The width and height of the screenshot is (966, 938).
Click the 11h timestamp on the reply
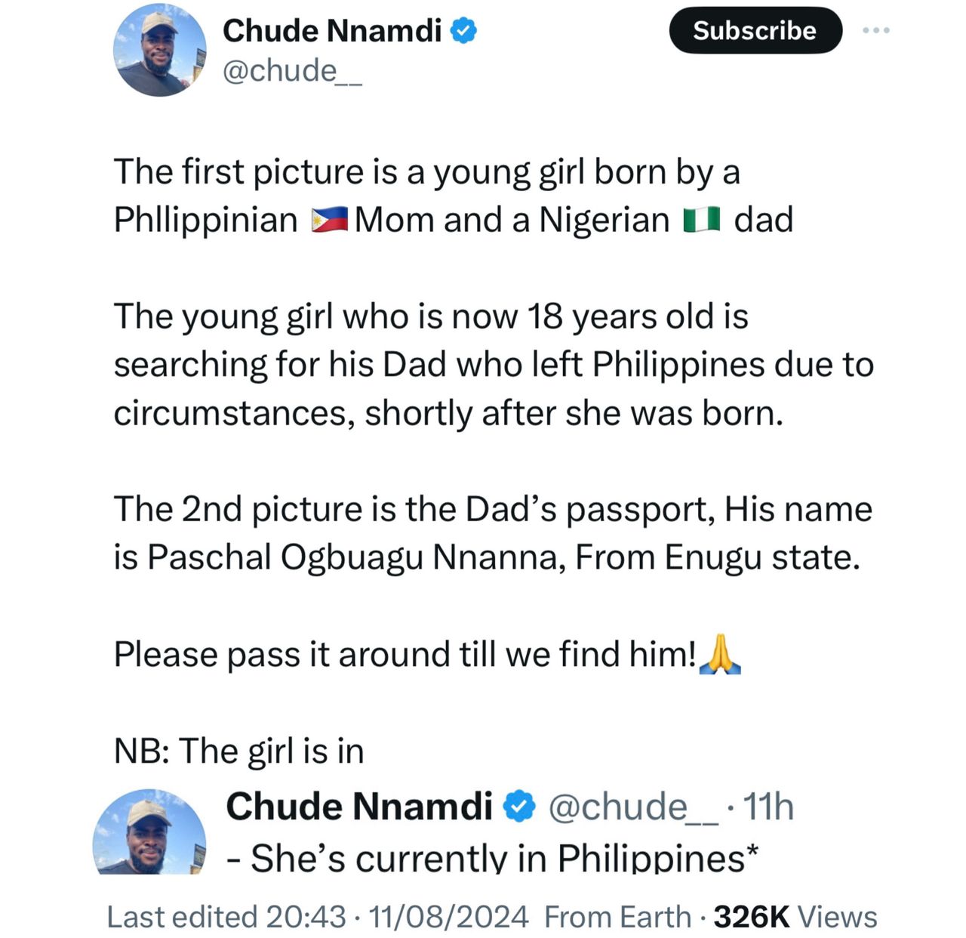click(768, 807)
